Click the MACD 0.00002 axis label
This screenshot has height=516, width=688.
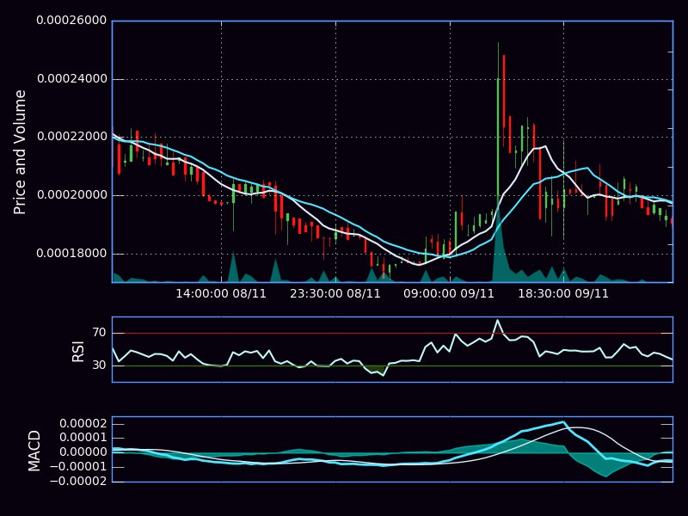[83, 424]
